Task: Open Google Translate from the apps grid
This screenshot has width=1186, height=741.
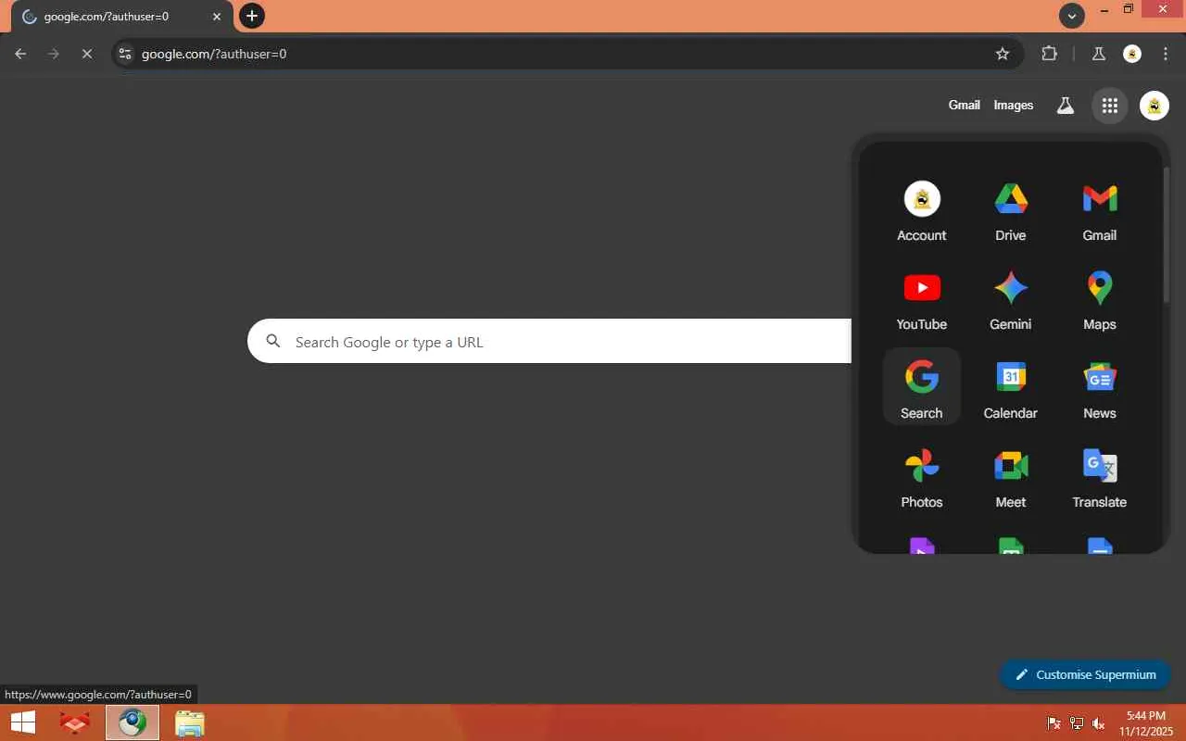Action: click(x=1099, y=478)
